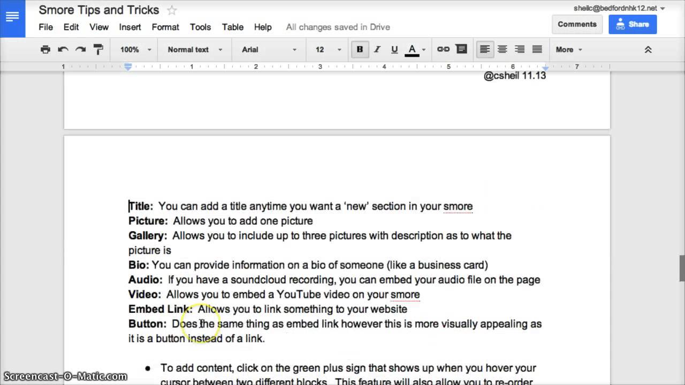This screenshot has height=385, width=685.
Task: Click the Insert link icon
Action: tap(443, 49)
